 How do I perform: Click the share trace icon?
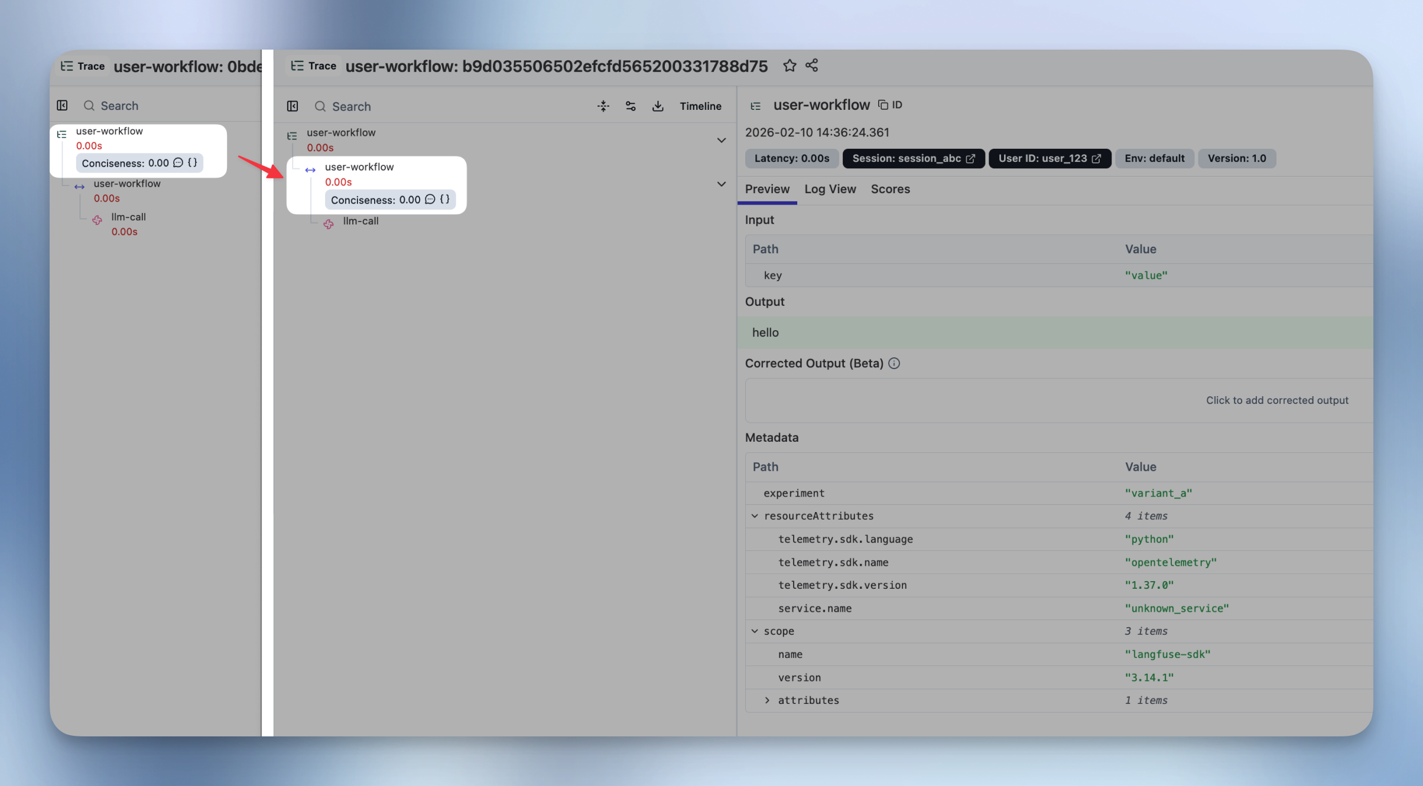812,66
